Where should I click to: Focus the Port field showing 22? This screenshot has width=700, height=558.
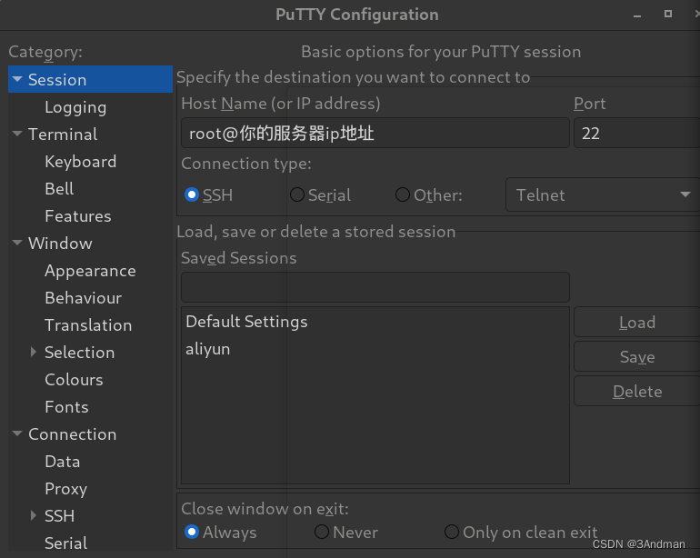coord(636,133)
